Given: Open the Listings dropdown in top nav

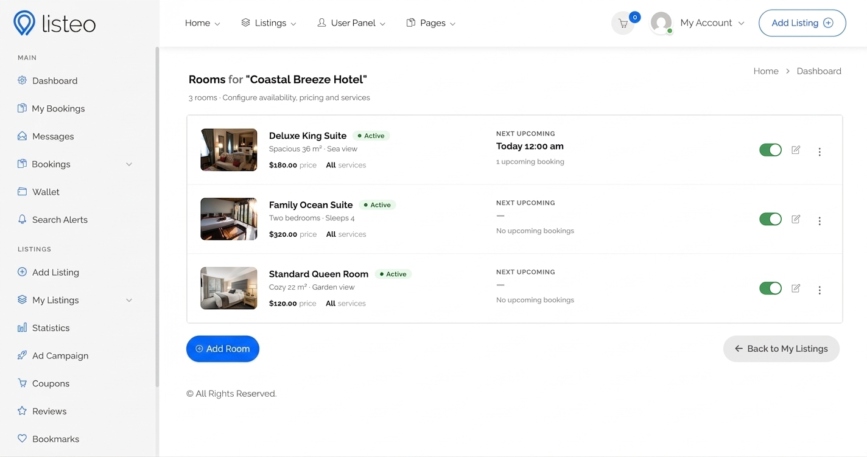Looking at the screenshot, I should [x=269, y=23].
